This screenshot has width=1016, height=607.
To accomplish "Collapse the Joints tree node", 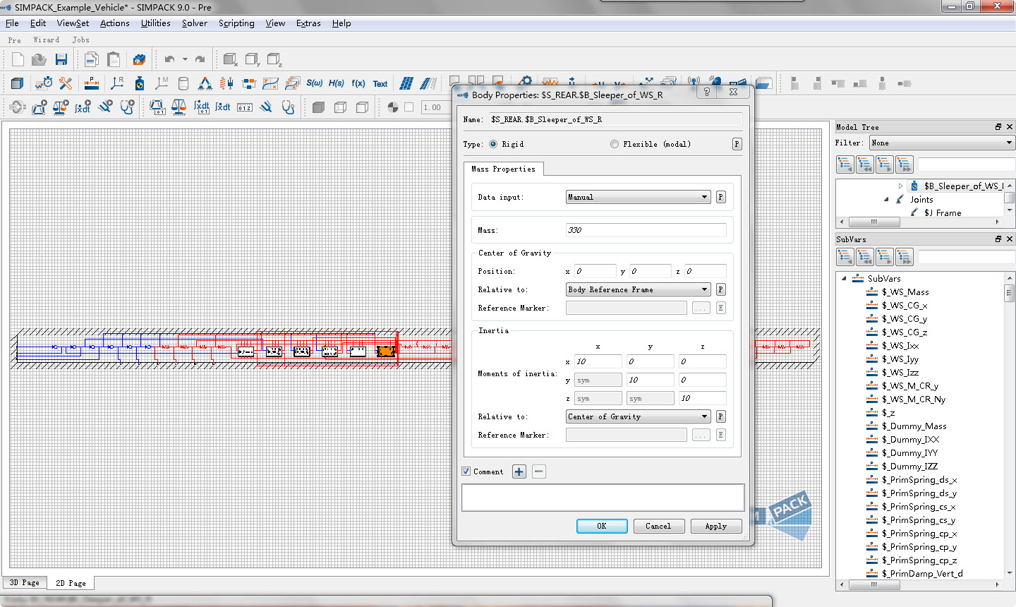I will tap(886, 200).
